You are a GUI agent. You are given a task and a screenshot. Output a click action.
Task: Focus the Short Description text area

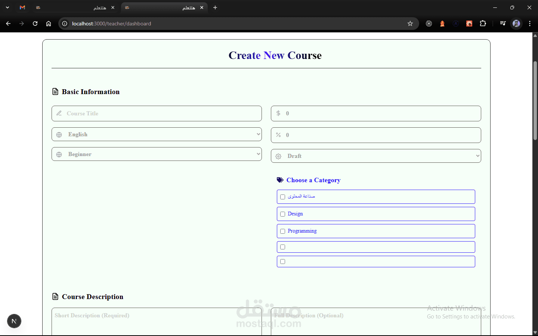click(157, 322)
